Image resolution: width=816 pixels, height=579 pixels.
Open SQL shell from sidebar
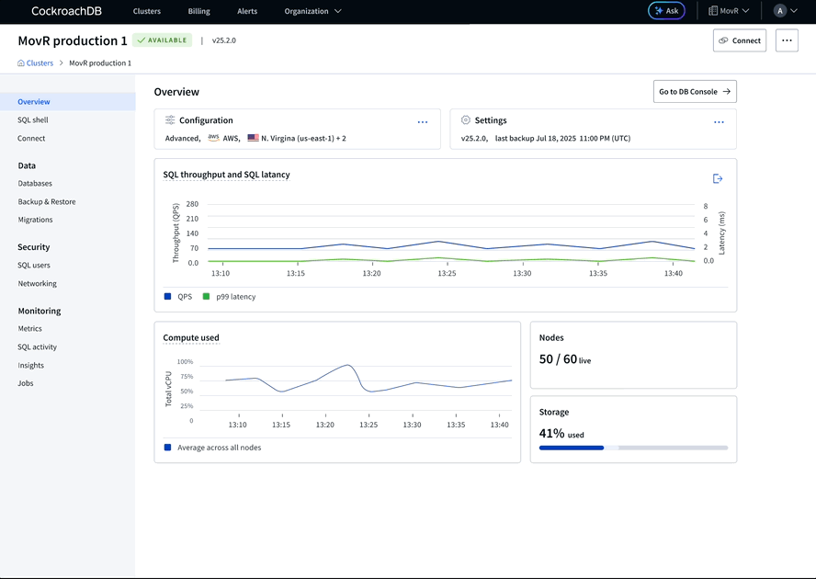point(33,119)
